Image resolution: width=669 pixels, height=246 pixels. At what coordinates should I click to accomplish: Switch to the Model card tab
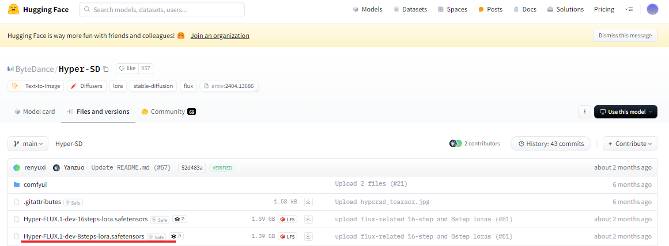tap(35, 112)
